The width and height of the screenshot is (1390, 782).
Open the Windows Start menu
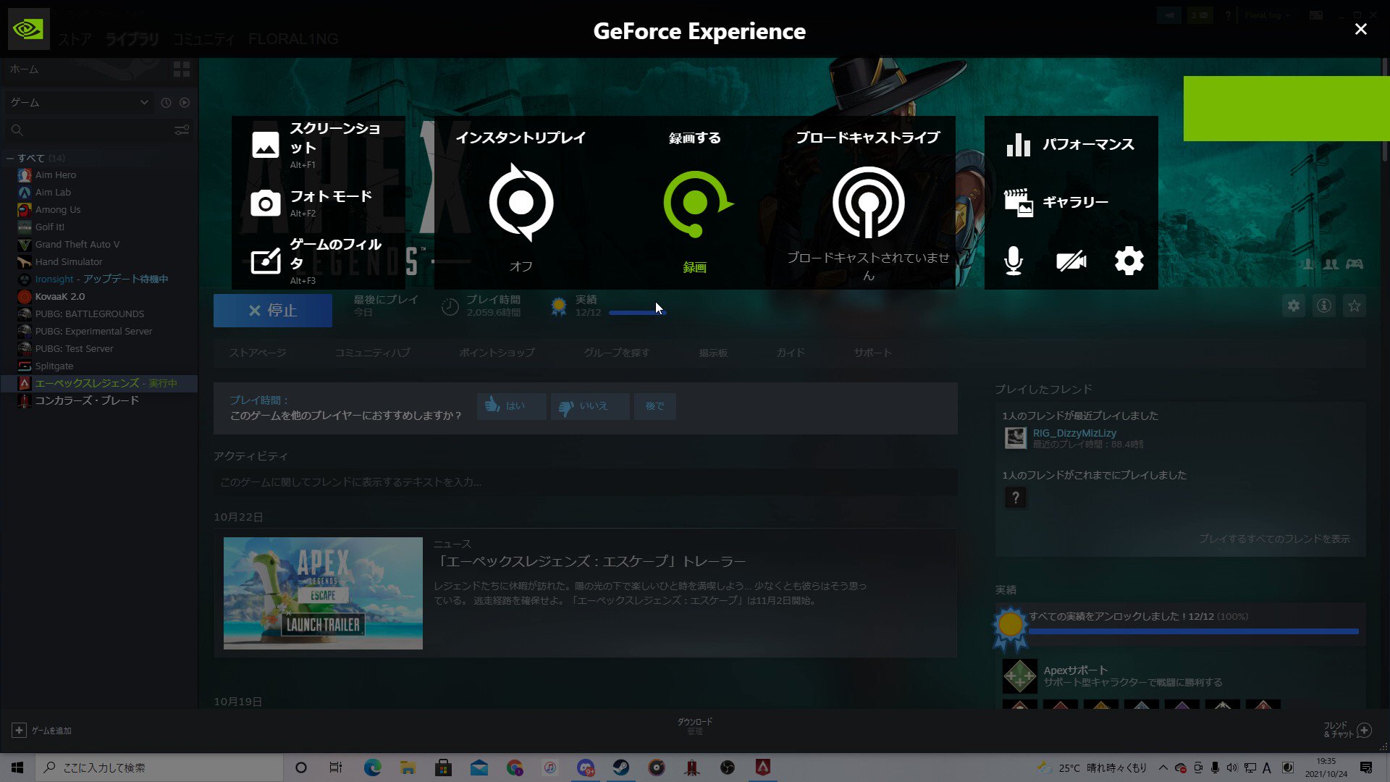point(17,768)
